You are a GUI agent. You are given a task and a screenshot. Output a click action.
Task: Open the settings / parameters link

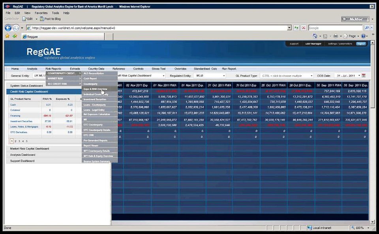[x=340, y=44]
